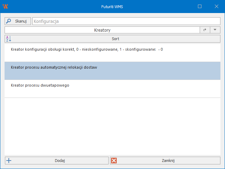This screenshot has height=169, width=225.
Task: Select Kreator procesu automatycznej relokacji dostaw
Action: click(54, 67)
